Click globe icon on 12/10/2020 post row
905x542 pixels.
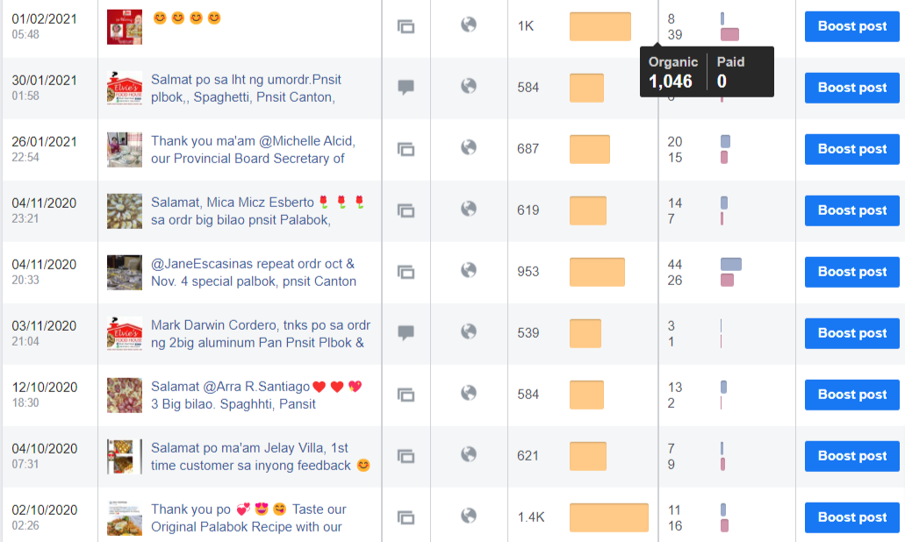469,393
